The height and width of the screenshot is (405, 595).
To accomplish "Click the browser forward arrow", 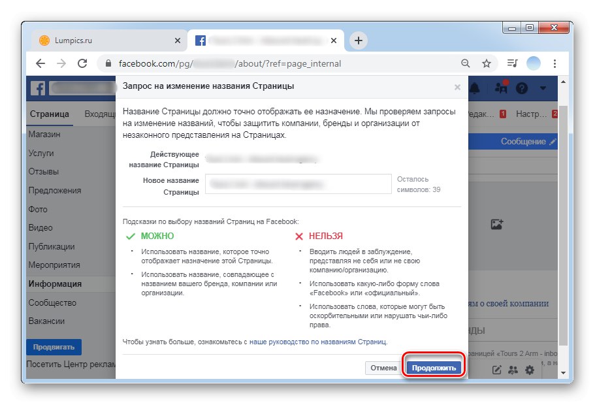I will pos(61,63).
